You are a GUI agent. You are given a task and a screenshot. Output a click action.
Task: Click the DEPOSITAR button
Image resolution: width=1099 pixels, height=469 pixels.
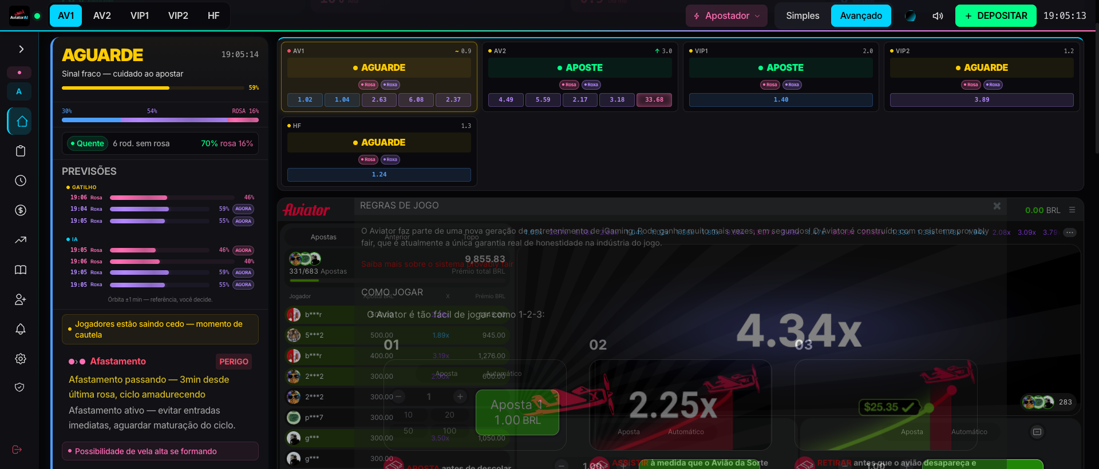click(x=995, y=16)
